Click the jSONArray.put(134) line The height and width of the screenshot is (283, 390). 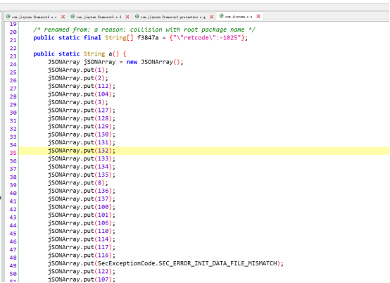(x=82, y=167)
